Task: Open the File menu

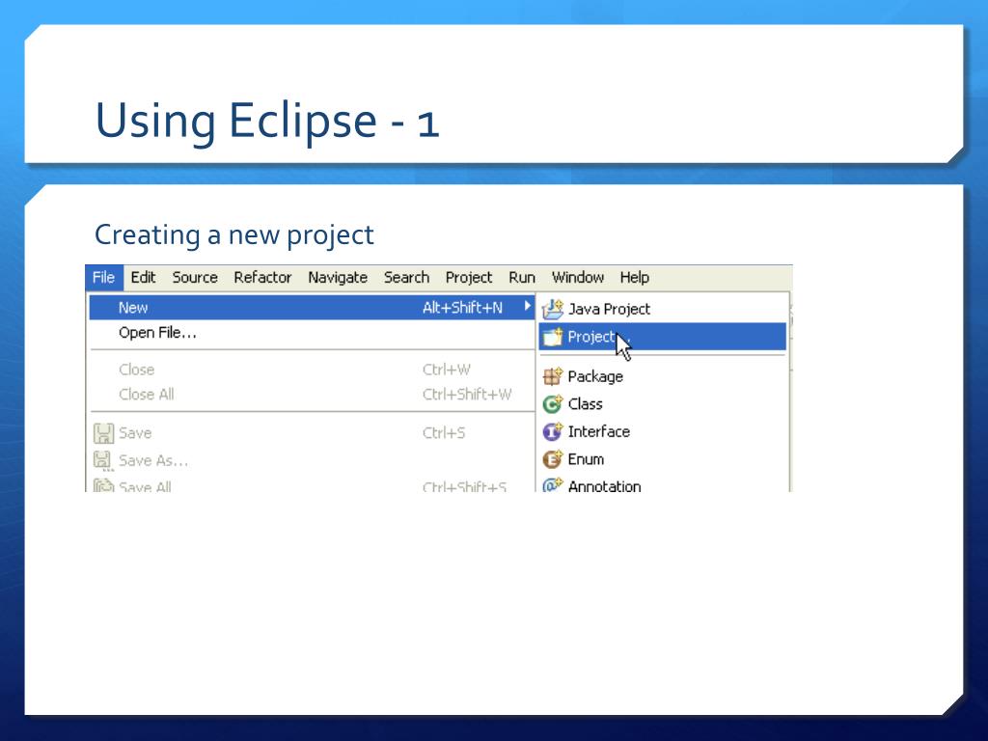Action: click(104, 277)
